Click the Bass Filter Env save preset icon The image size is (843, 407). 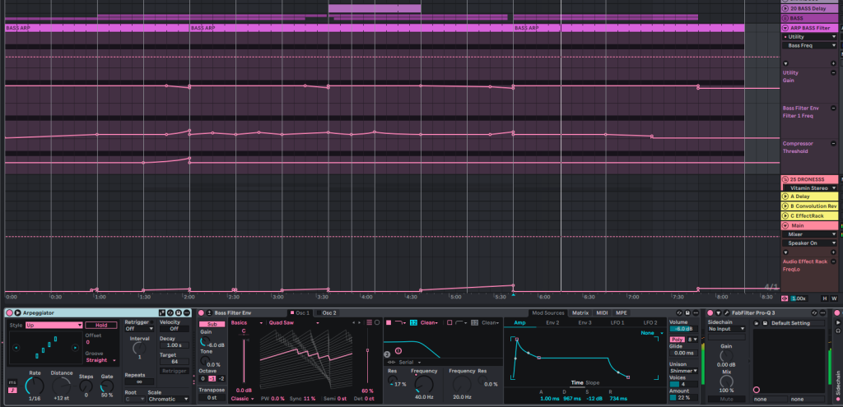point(687,312)
